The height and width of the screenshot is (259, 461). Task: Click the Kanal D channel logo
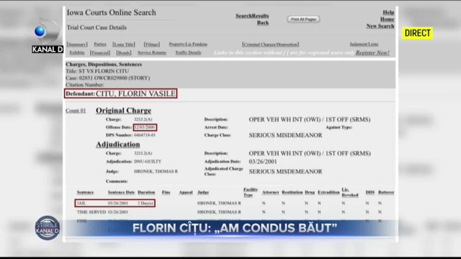(47, 36)
